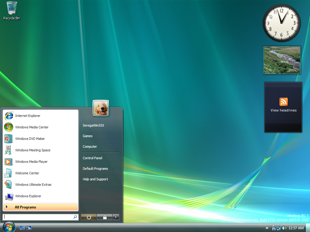Click the Start menu search box

point(38,217)
